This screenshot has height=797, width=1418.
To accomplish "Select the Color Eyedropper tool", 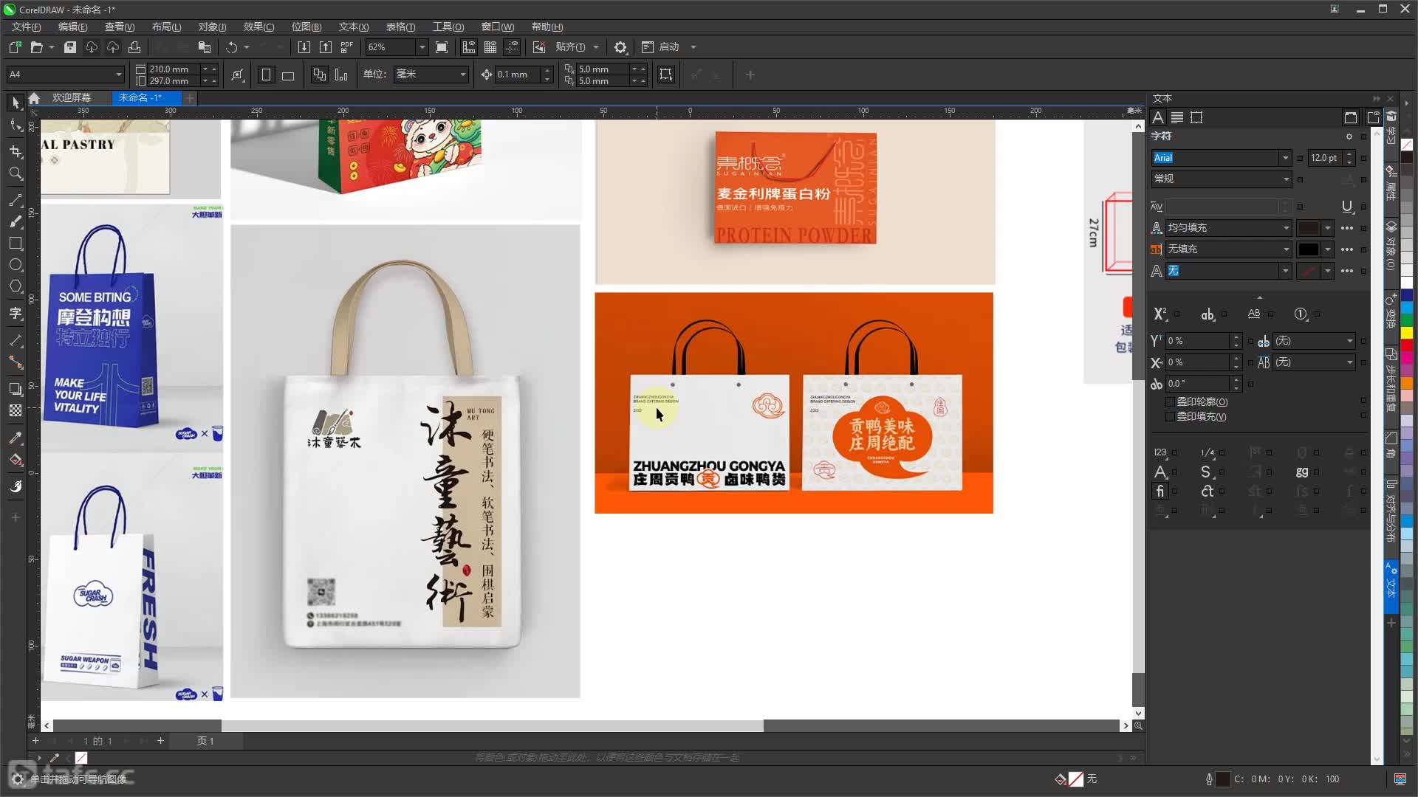I will [x=16, y=438].
